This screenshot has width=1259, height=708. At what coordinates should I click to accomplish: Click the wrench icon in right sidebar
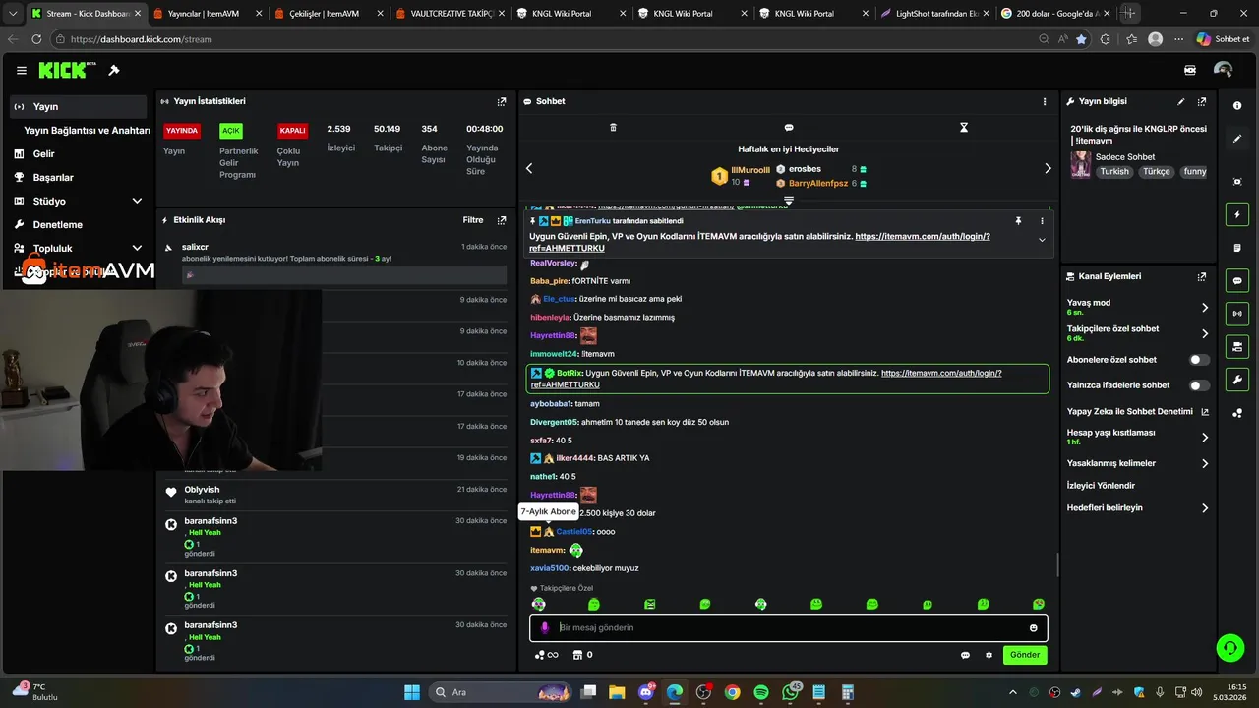[1237, 380]
